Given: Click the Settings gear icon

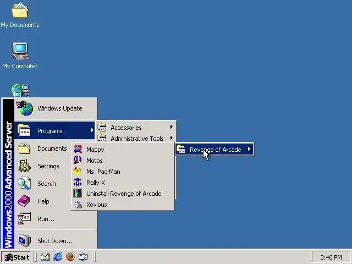Looking at the screenshot, I should (24, 166).
